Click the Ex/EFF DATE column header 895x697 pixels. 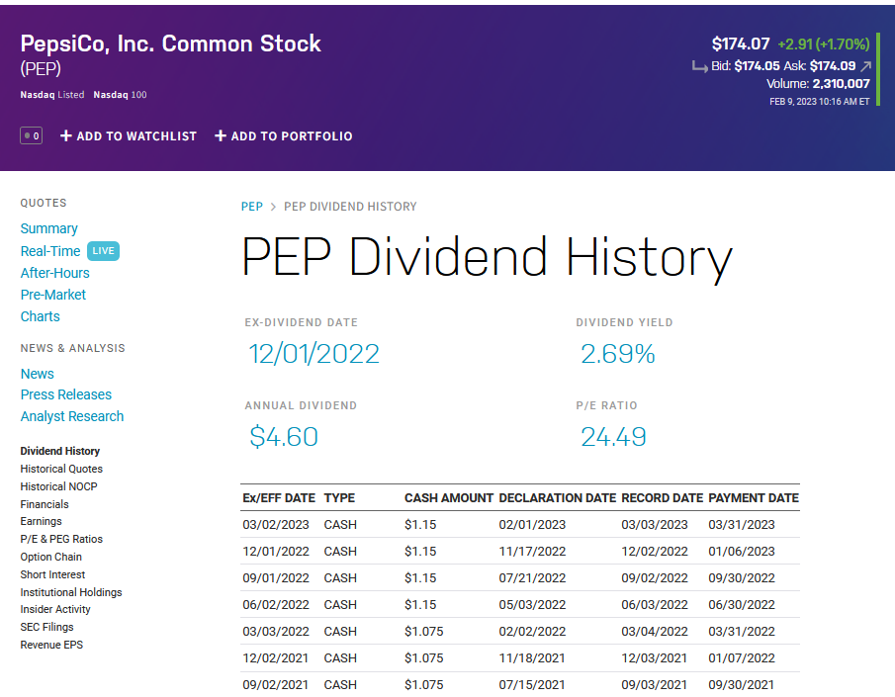coord(279,498)
